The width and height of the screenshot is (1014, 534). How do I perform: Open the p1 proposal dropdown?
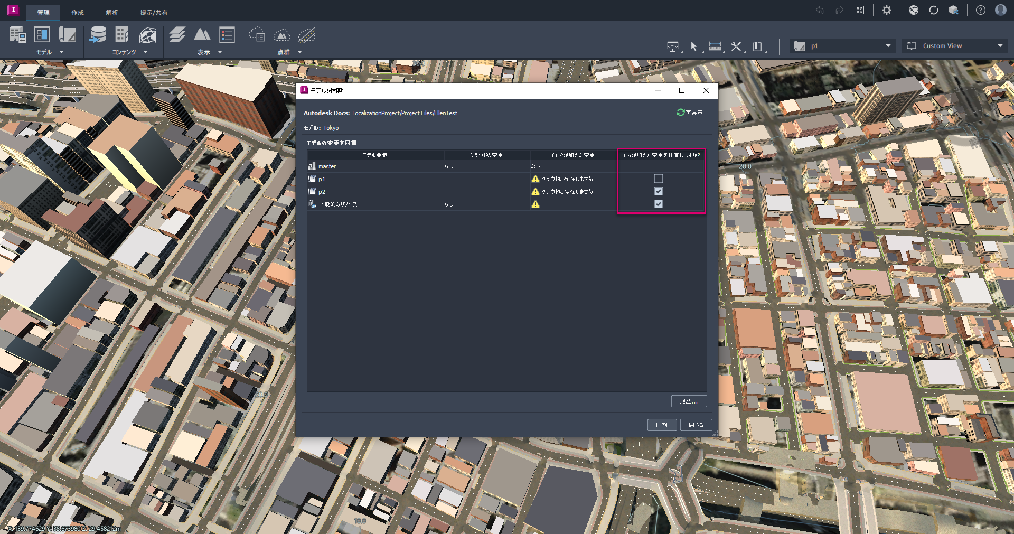(x=843, y=46)
